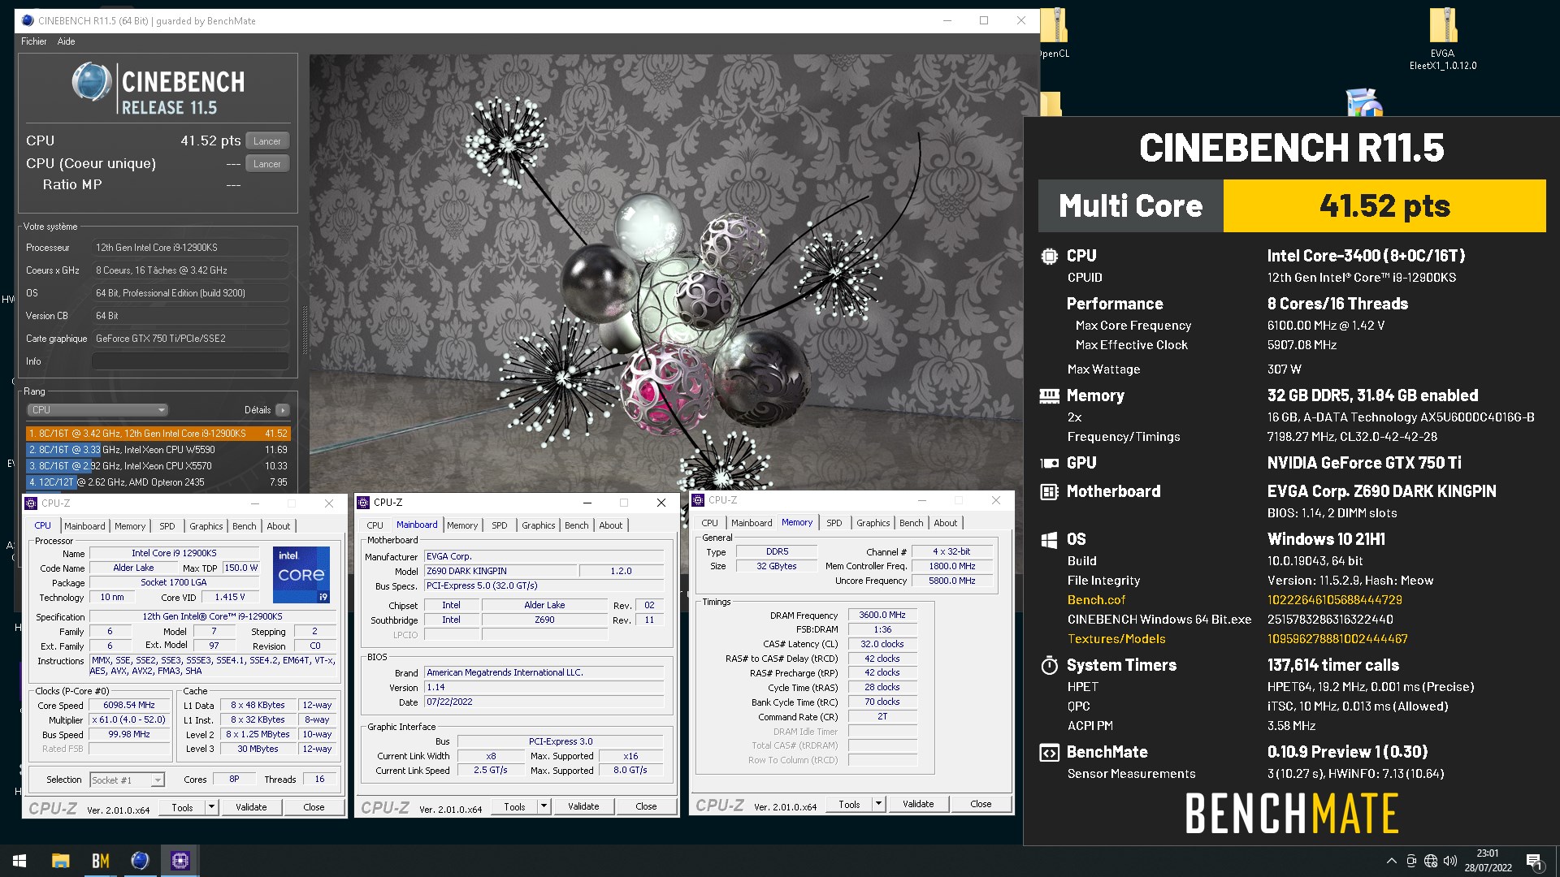Click title bar icon of right CPU-Z window
1560x877 pixels.
[x=698, y=500]
